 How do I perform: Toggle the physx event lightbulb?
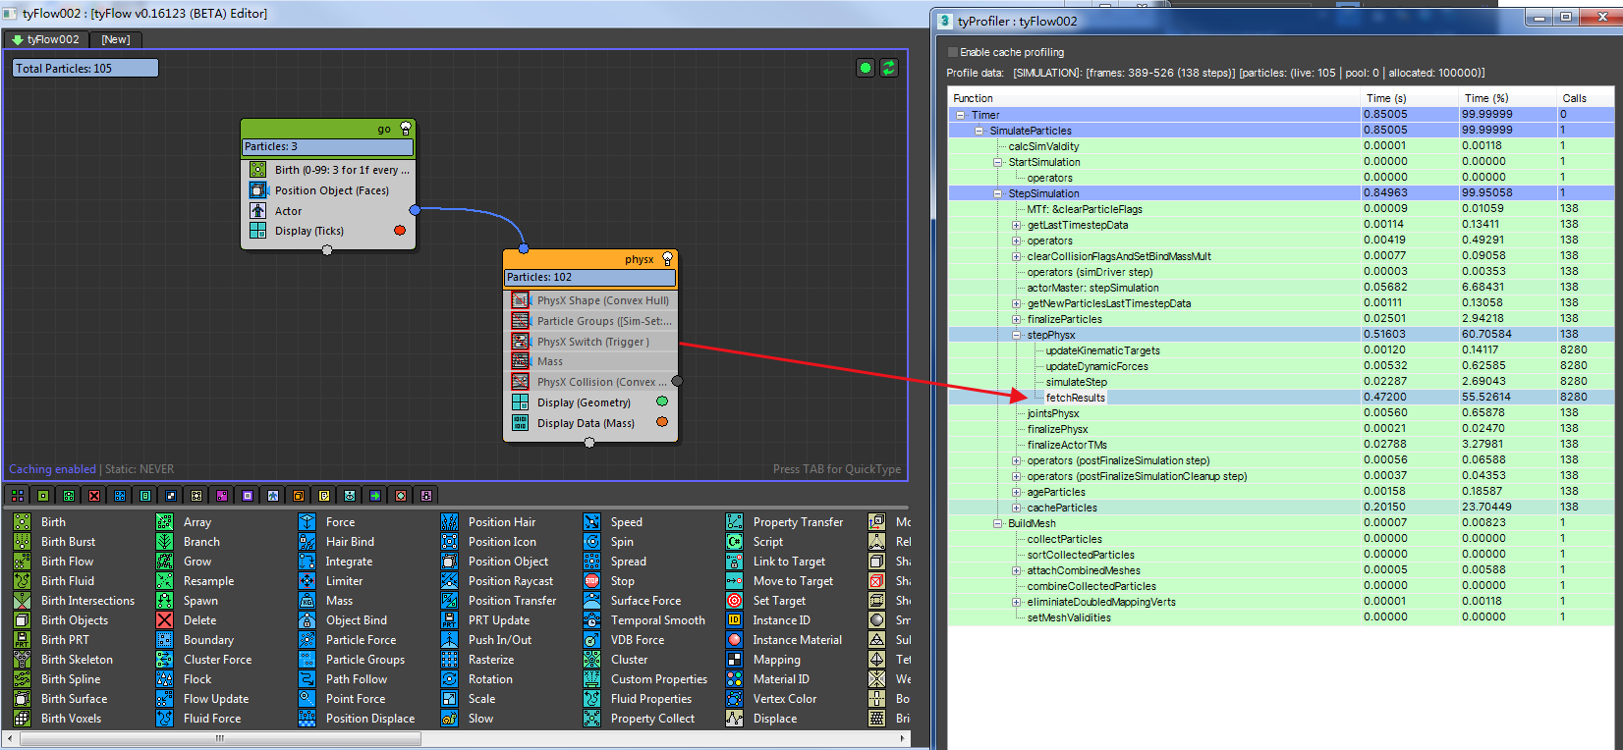point(668,259)
